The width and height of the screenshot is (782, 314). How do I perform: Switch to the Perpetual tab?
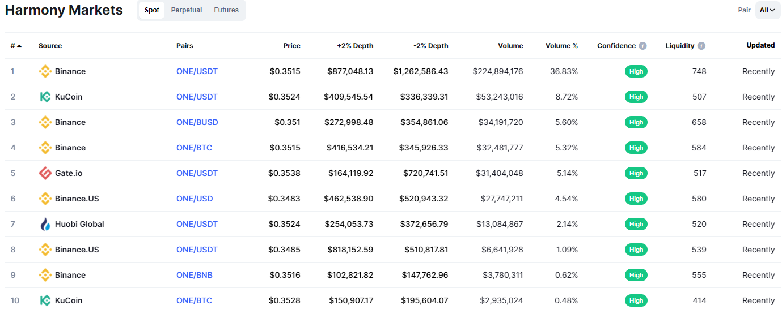point(187,10)
